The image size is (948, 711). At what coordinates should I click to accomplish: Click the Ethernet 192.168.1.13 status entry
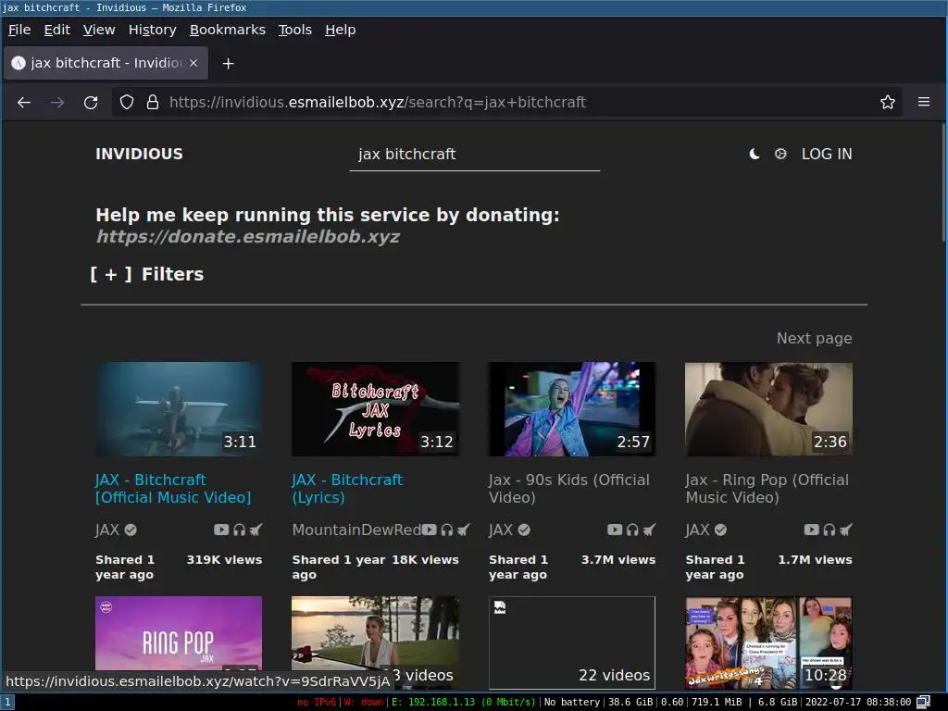click(464, 702)
